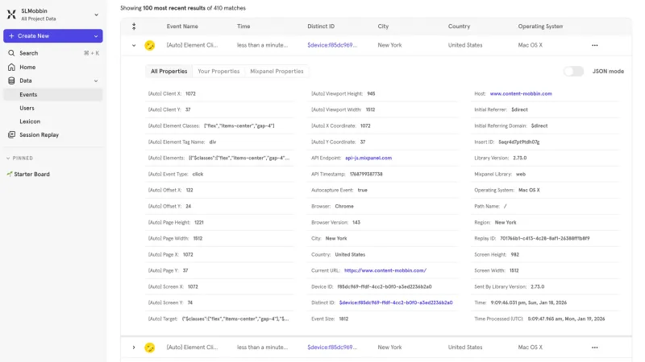Image resolution: width=645 pixels, height=362 pixels.
Task: Click the Event Name column header
Action: 182,27
